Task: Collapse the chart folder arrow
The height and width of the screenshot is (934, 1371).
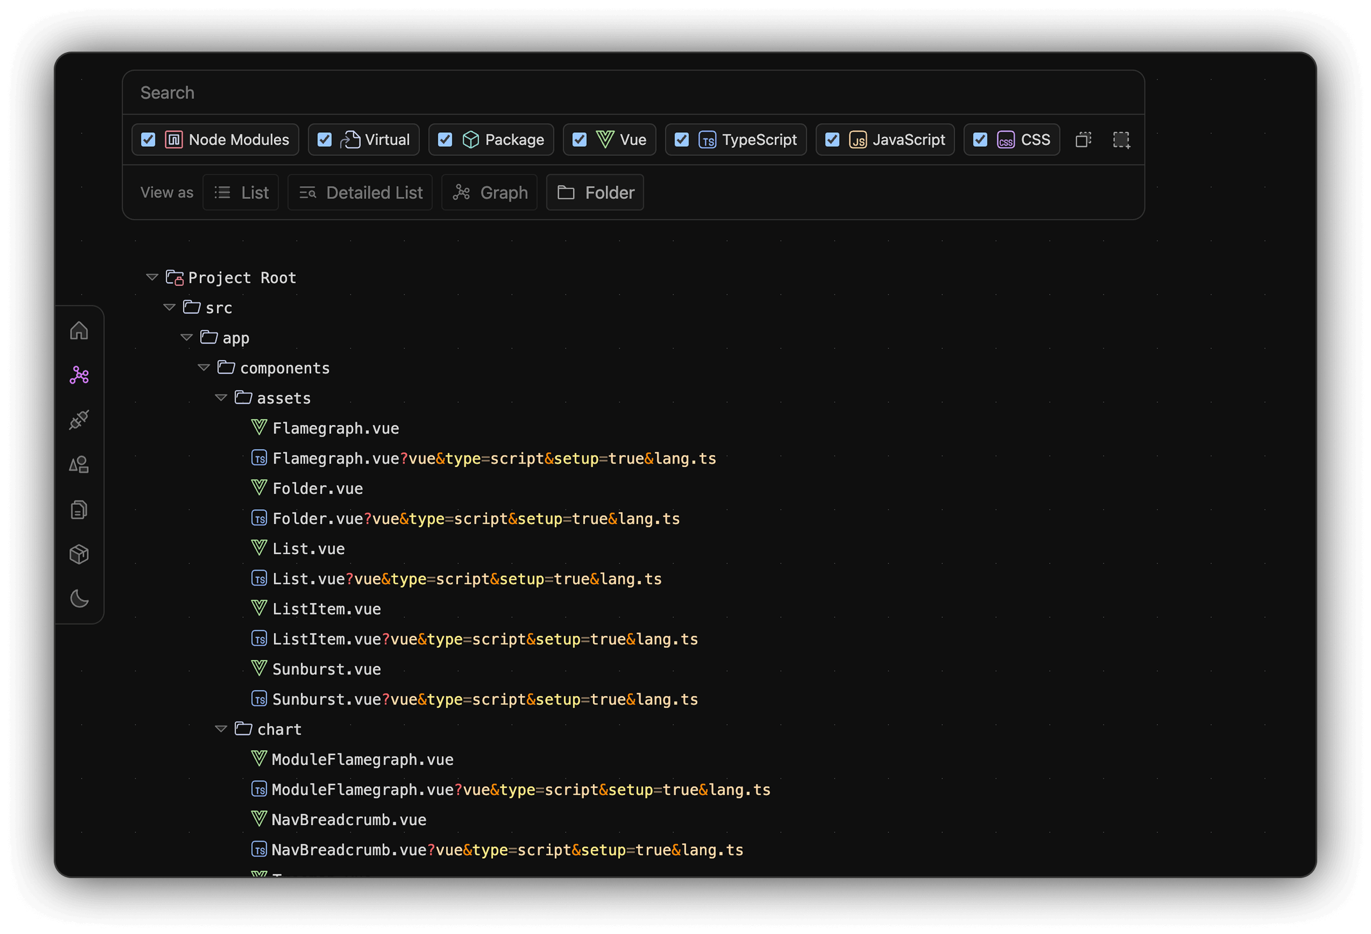Action: pos(221,729)
